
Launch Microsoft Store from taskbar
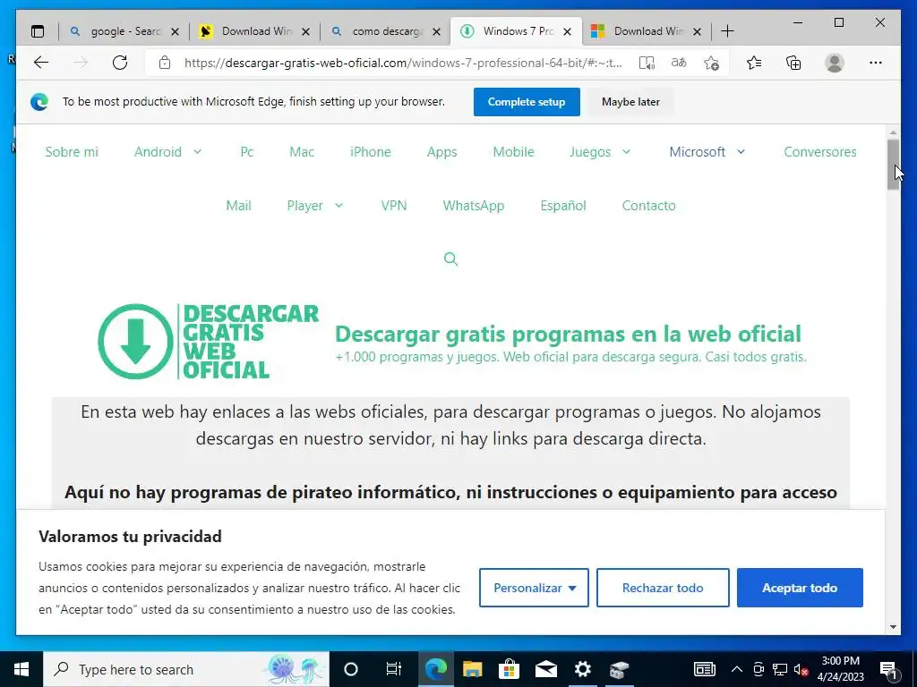(x=509, y=669)
